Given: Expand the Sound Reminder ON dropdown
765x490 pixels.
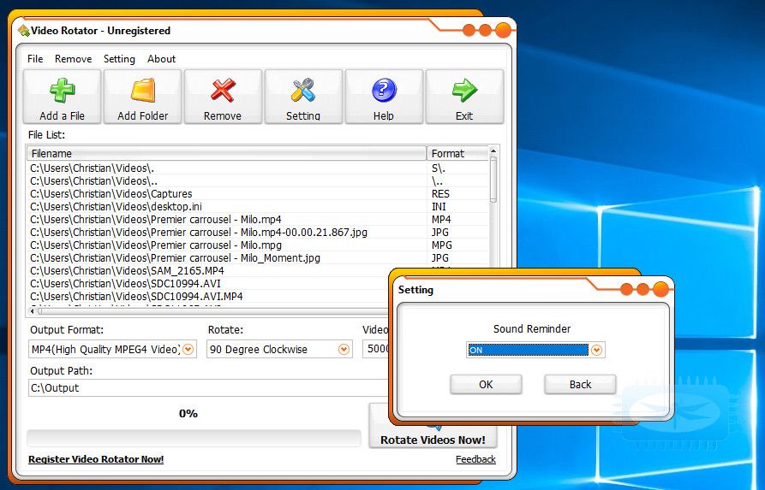Looking at the screenshot, I should coord(596,351).
